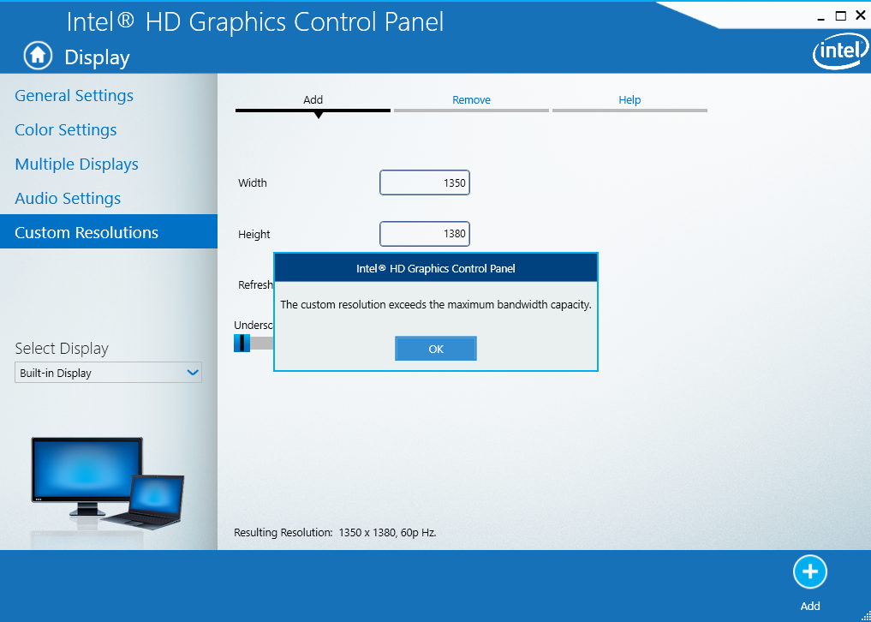Viewport: 871px width, 622px height.
Task: Switch to the Add tab
Action: click(313, 100)
